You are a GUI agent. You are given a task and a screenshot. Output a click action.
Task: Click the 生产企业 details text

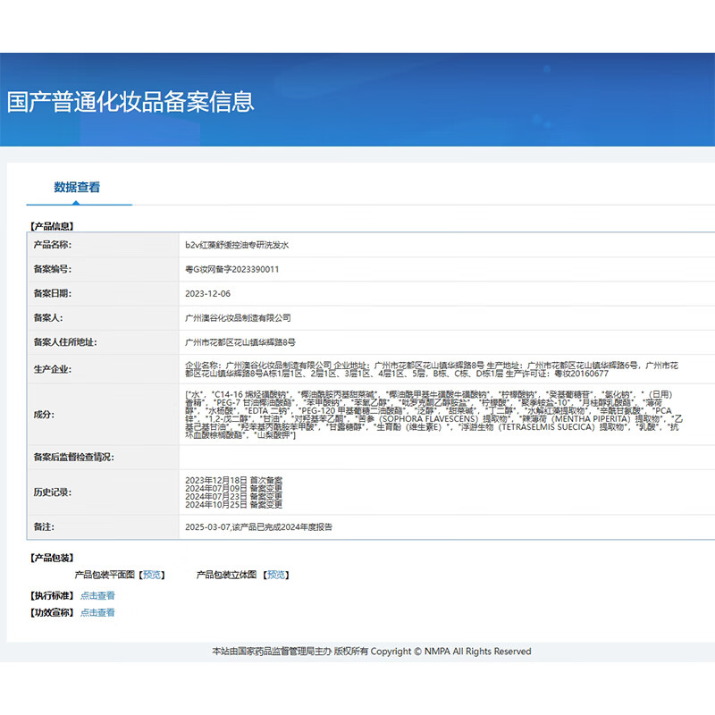[x=431, y=369]
